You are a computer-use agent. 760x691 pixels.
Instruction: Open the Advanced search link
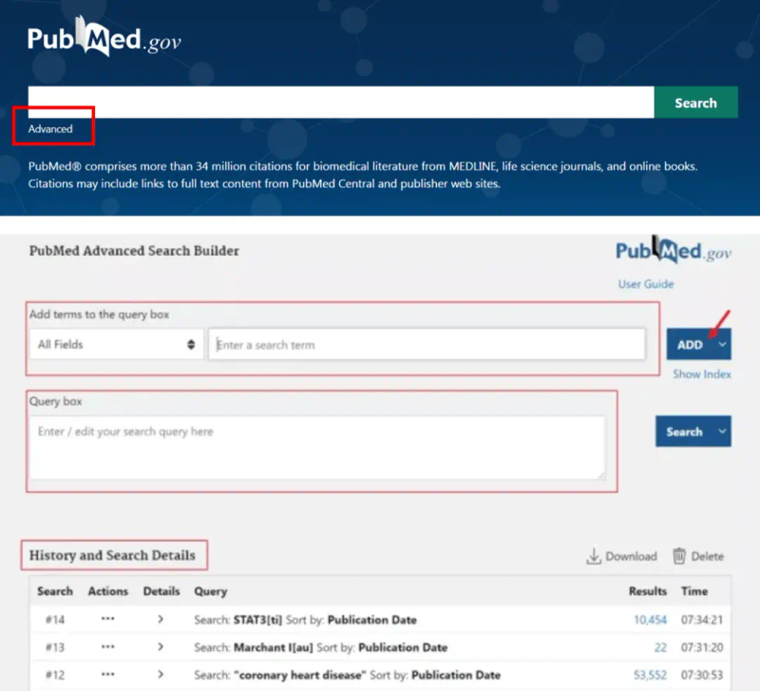(x=50, y=129)
